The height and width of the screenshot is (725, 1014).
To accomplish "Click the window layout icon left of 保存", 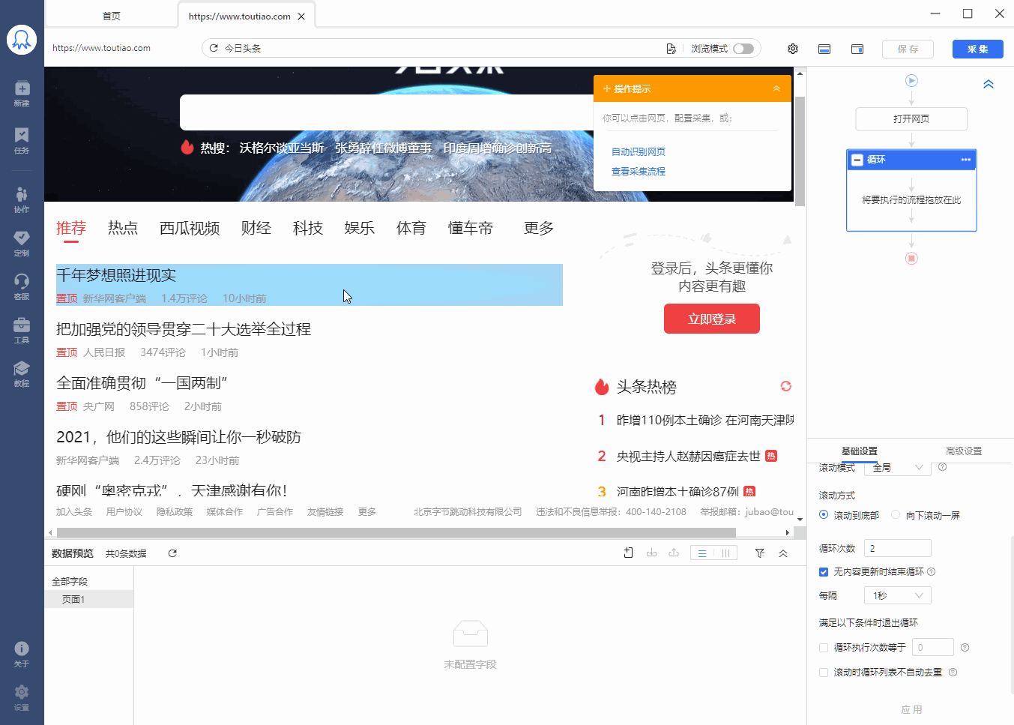I will click(857, 49).
